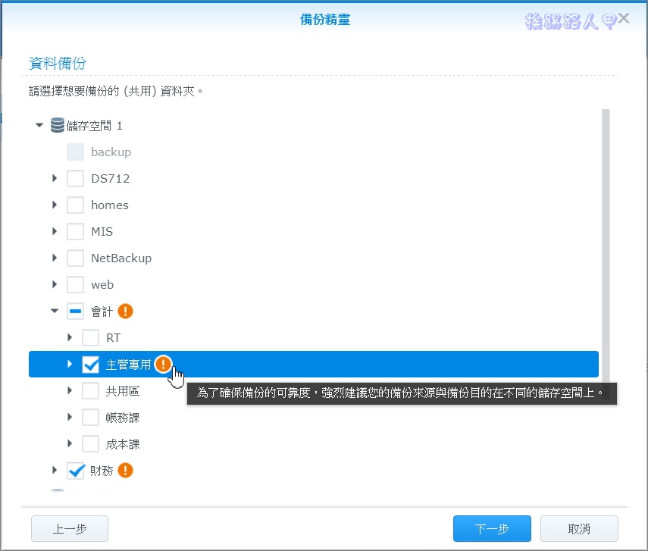This screenshot has height=551, width=648.
Task: Uncheck the 主管專用 checkbox
Action: 90,364
